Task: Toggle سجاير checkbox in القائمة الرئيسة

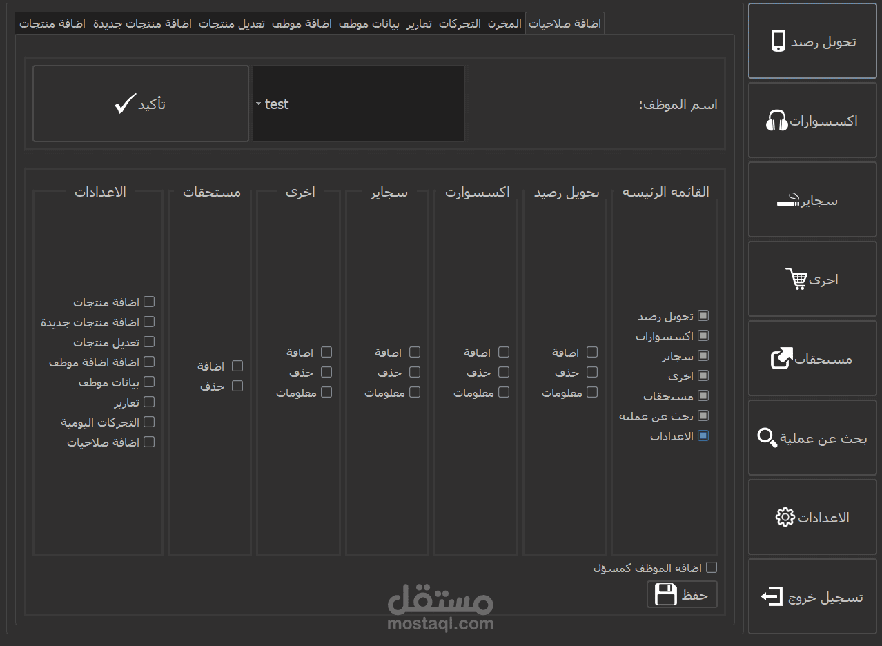Action: click(703, 355)
